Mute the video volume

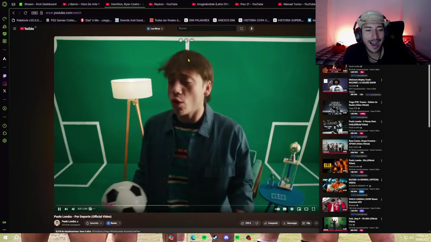(x=73, y=209)
